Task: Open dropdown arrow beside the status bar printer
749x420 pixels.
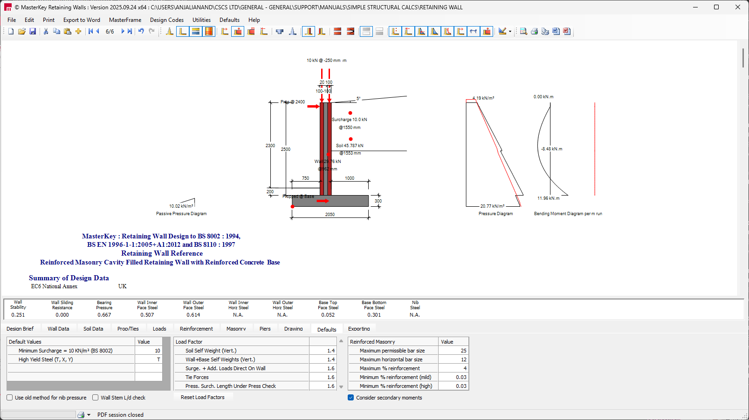Action: [x=89, y=415]
